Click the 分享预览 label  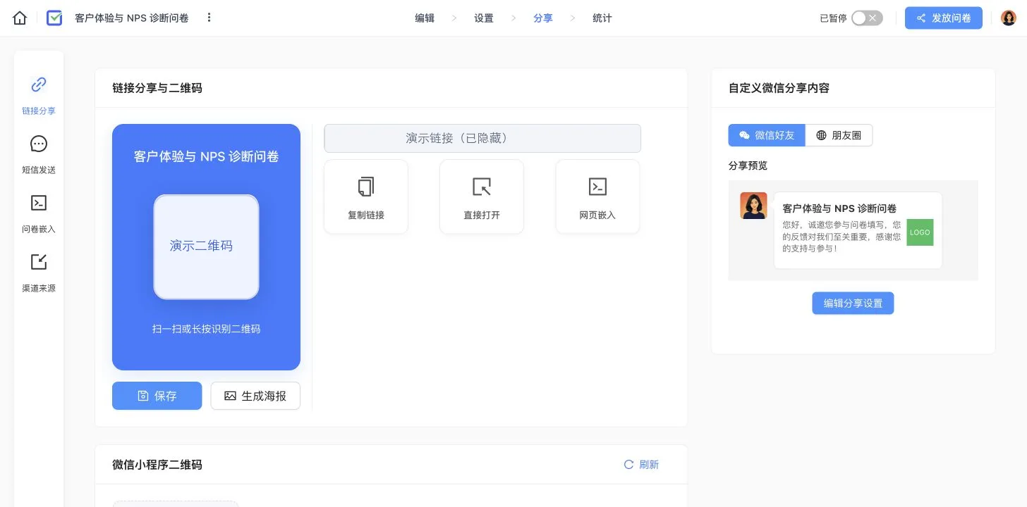pos(748,165)
